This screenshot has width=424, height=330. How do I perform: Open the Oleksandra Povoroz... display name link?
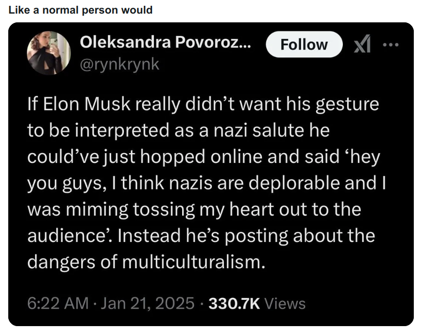pyautogui.click(x=165, y=42)
